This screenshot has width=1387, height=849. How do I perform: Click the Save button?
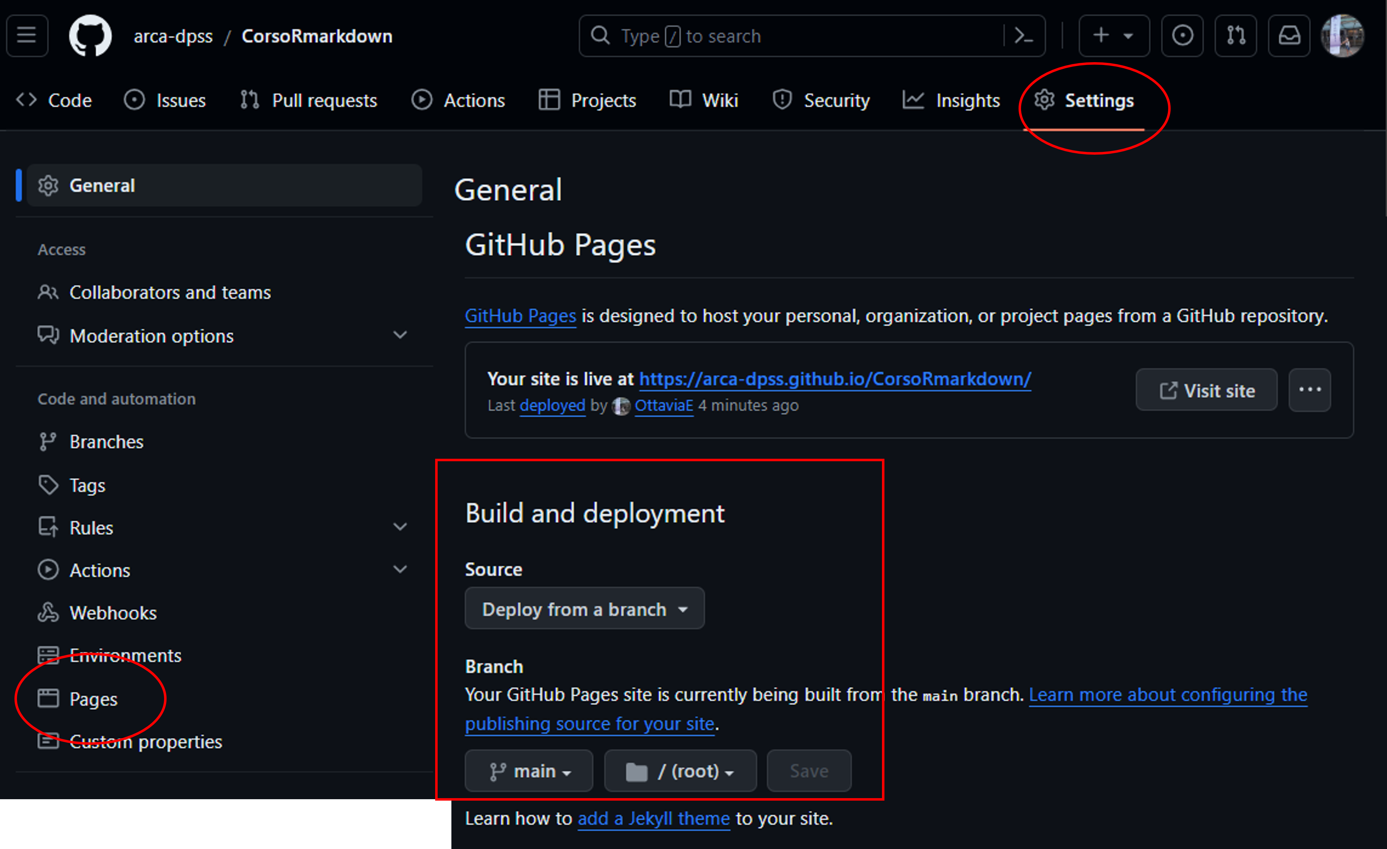tap(809, 771)
